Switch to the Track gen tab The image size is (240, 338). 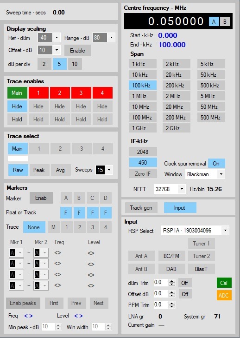141,207
